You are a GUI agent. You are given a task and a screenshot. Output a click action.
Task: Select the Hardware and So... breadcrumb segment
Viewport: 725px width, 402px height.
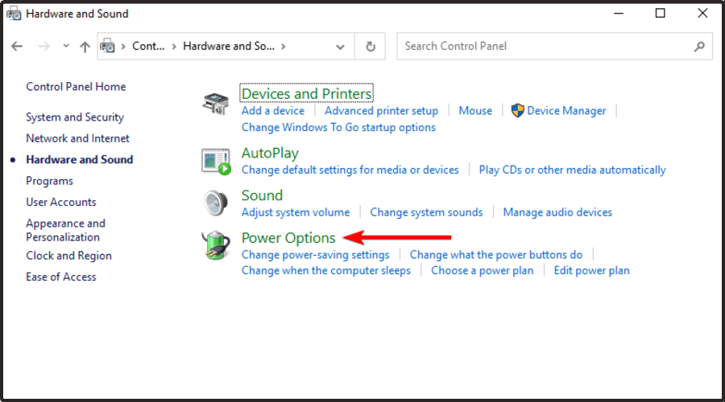pyautogui.click(x=229, y=46)
